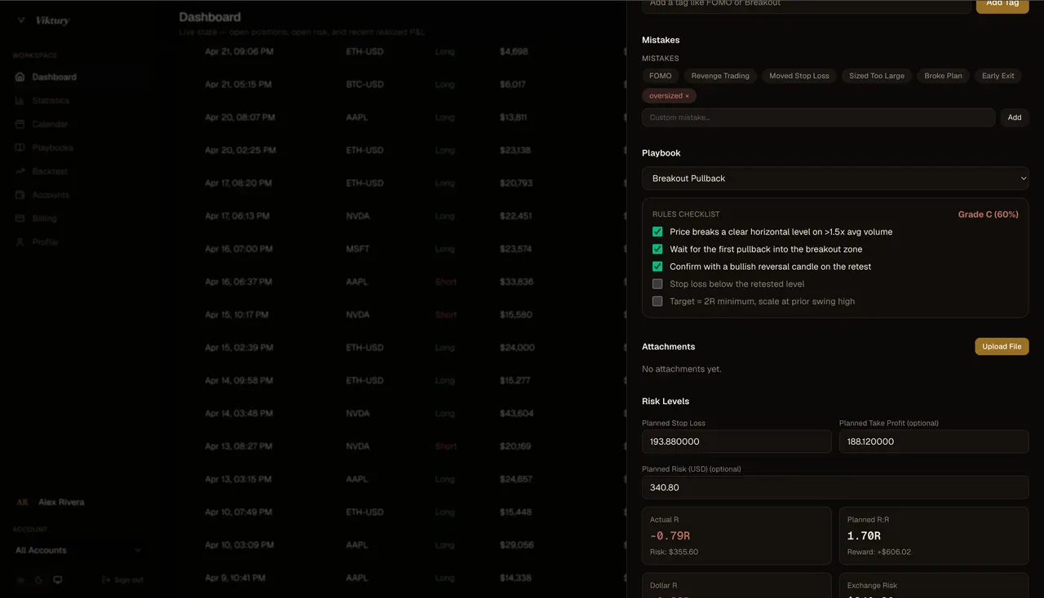Screen dimensions: 1044x598
Task: Uncheck 'Confirm with a bullish reversal candle' rule
Action: 657,266
